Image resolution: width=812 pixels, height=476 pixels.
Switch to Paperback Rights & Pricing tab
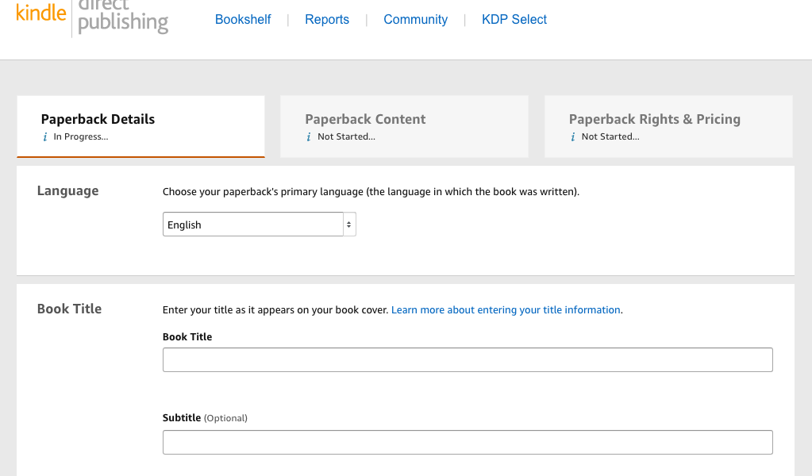(655, 120)
